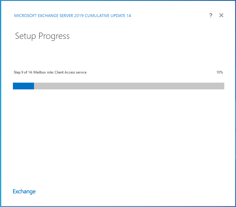Select the 10% completion label
Viewport: 236px width, 207px height.
pyautogui.click(x=220, y=72)
